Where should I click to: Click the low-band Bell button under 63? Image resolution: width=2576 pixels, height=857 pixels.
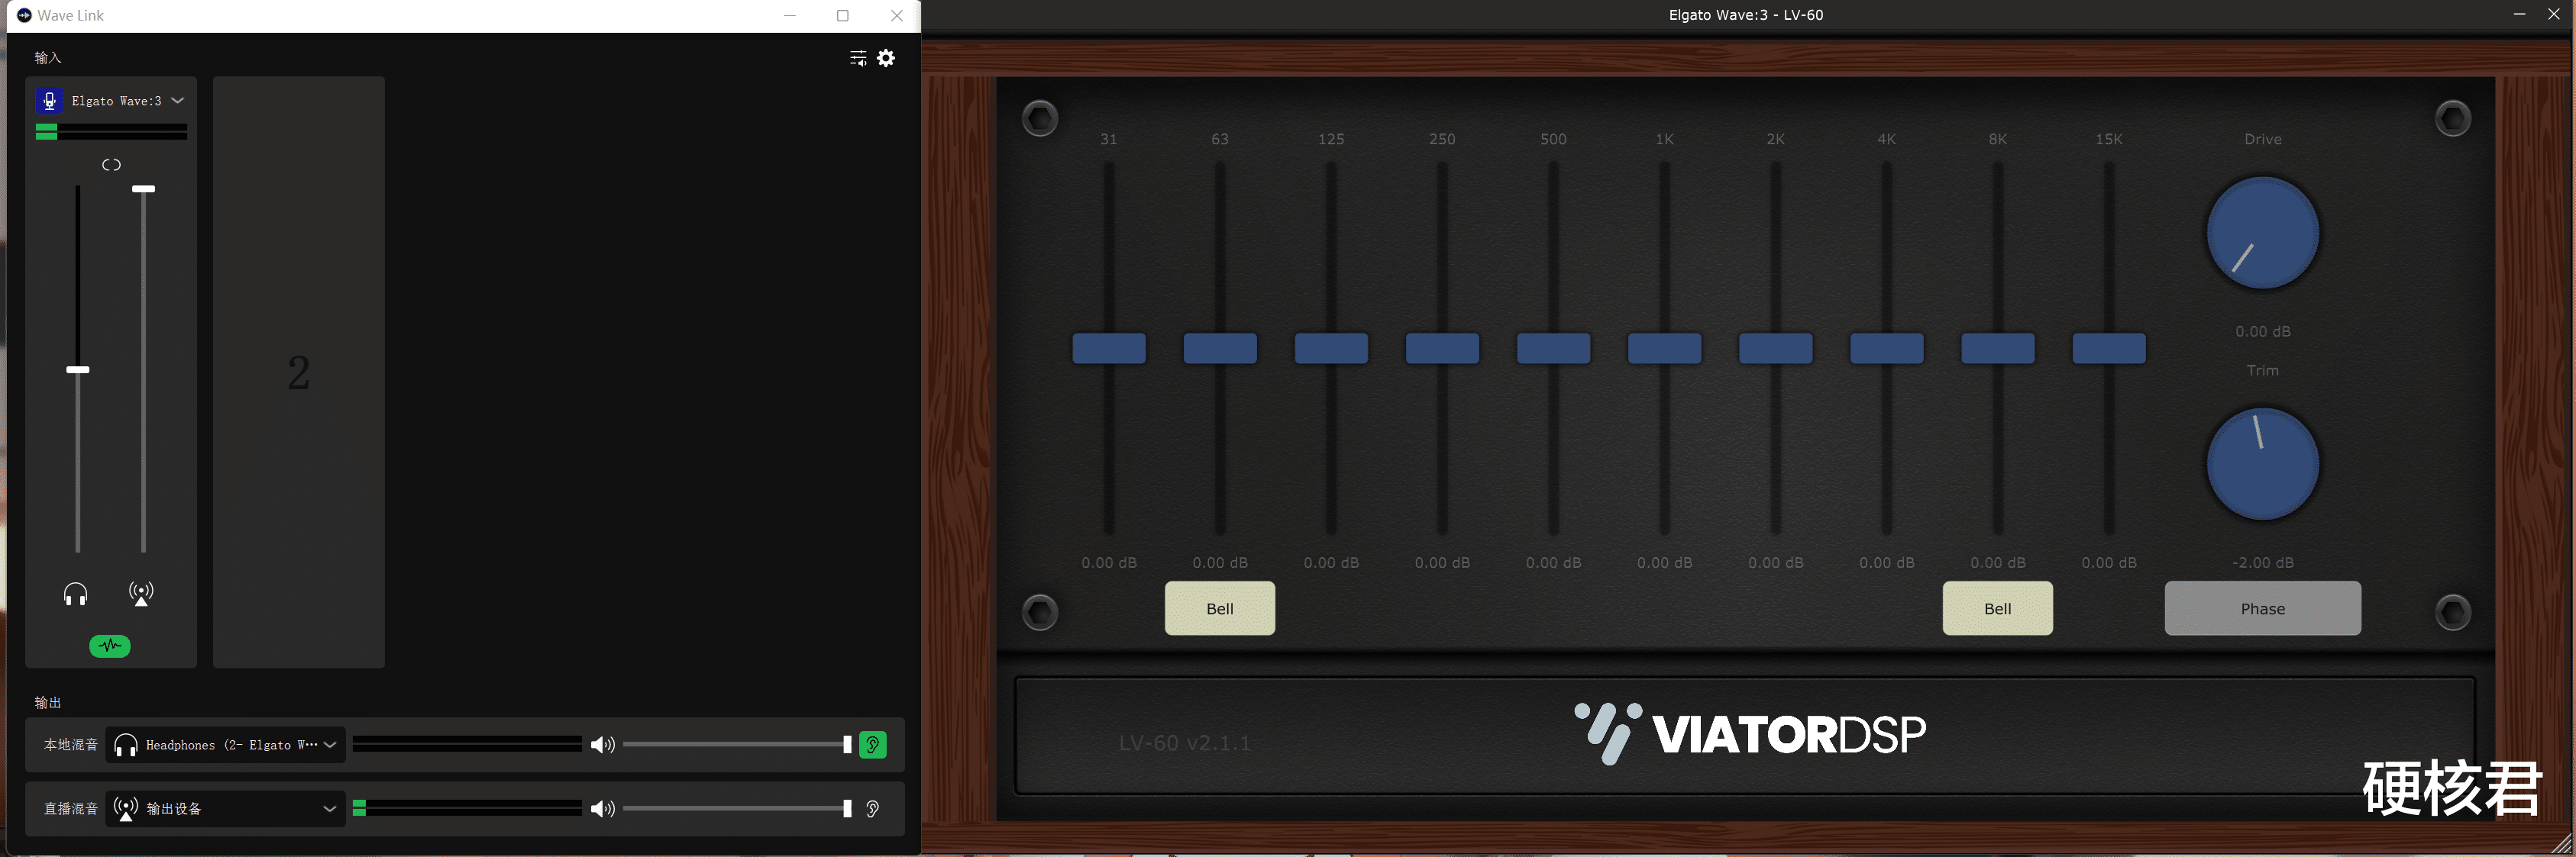coord(1219,608)
